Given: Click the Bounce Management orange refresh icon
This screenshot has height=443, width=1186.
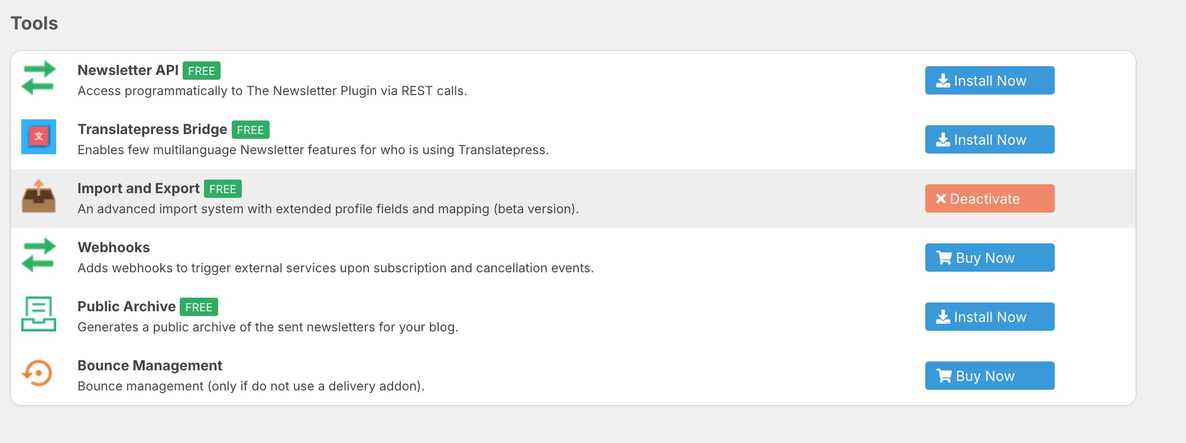Looking at the screenshot, I should click(x=38, y=373).
